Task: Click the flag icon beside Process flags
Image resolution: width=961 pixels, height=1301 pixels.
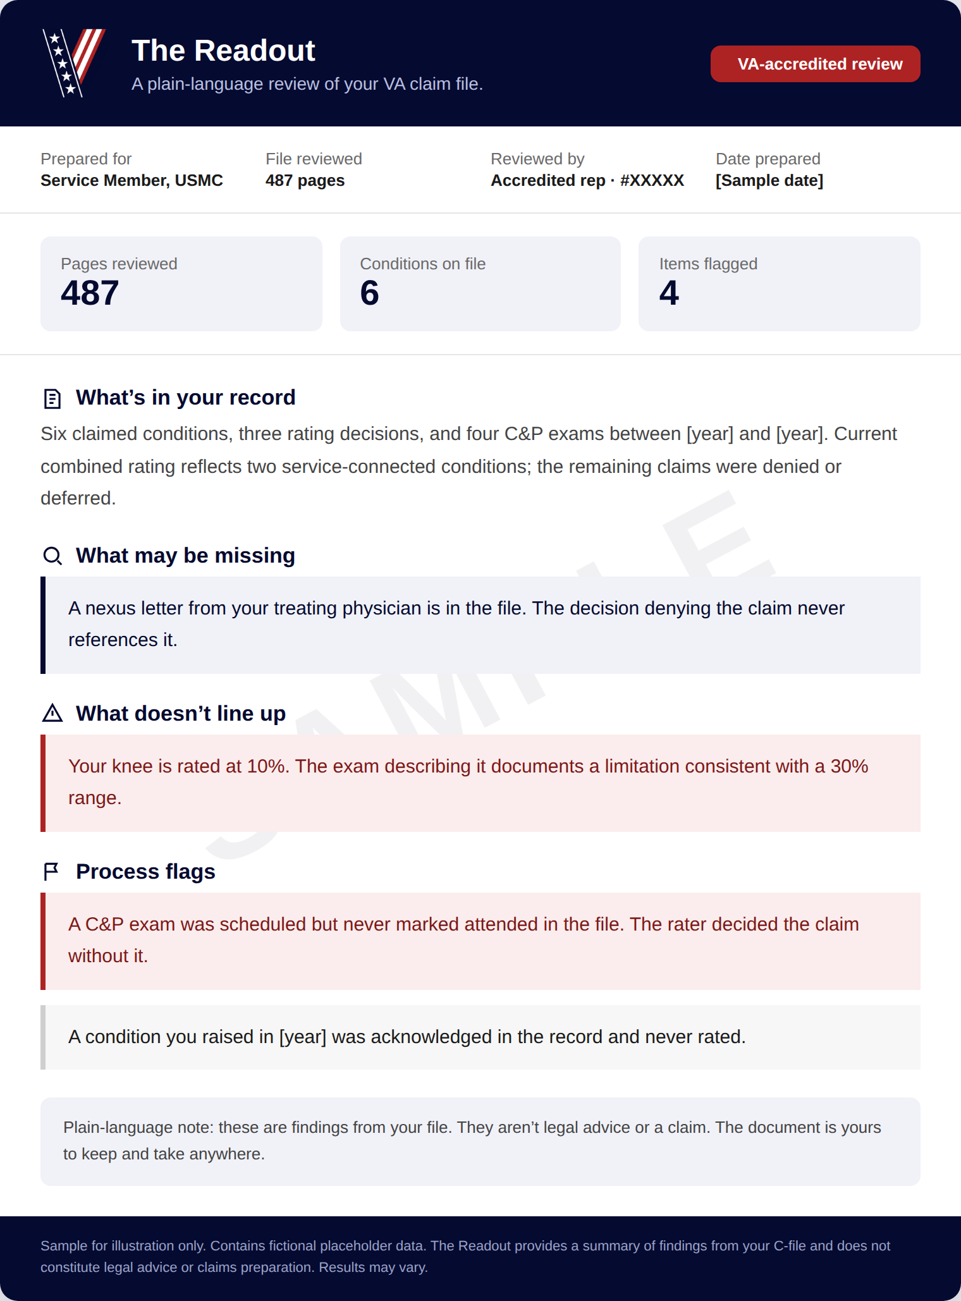Action: (x=51, y=872)
